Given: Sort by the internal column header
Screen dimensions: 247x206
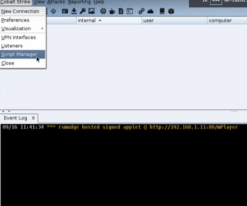Looking at the screenshot, I should (109, 20).
